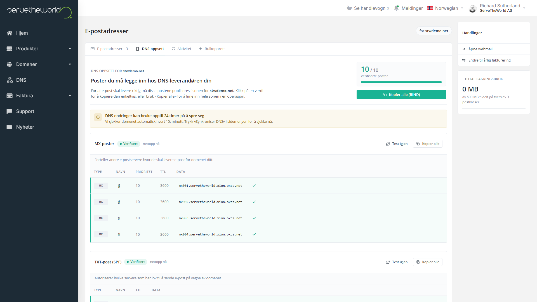Switch to the E-postadresser tab
This screenshot has height=302, width=537.
click(109, 49)
